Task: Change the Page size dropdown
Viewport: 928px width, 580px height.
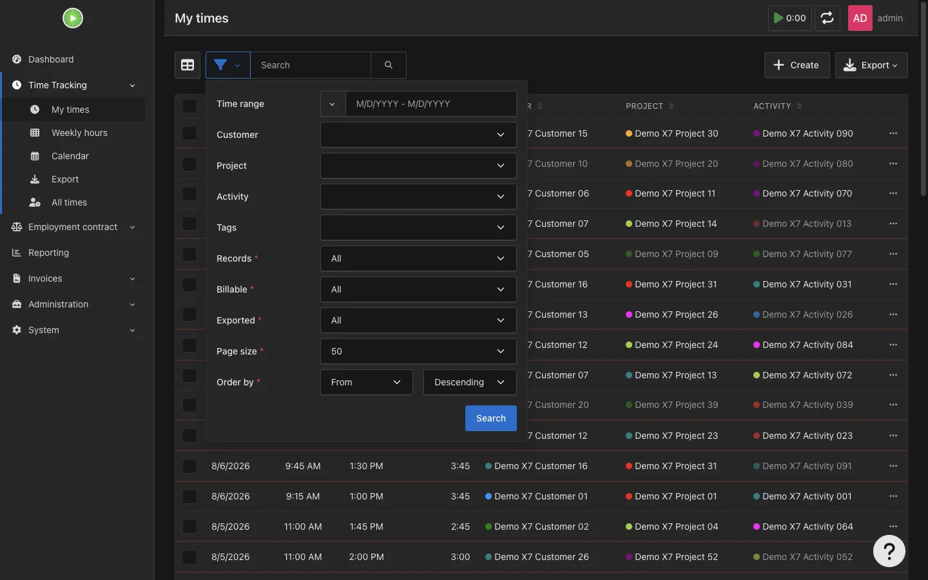Action: (418, 351)
